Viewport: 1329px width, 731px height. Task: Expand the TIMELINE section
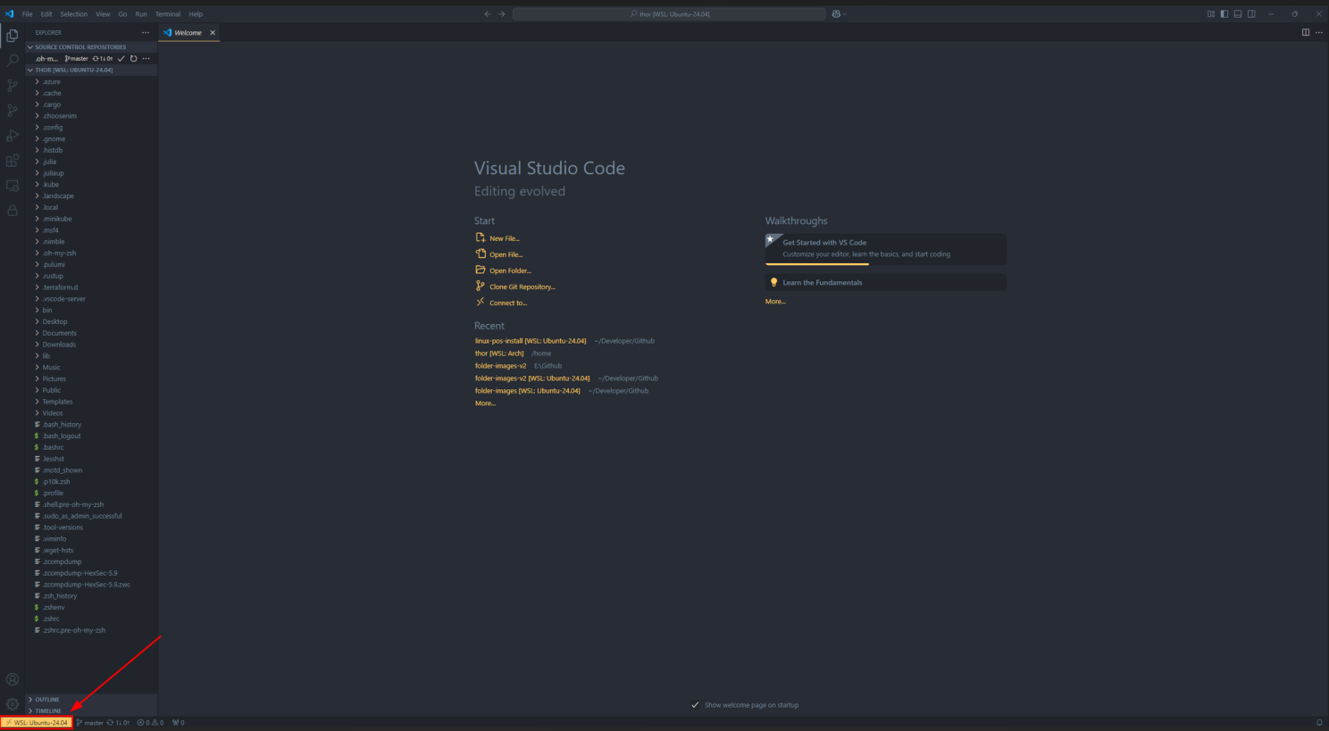point(91,711)
